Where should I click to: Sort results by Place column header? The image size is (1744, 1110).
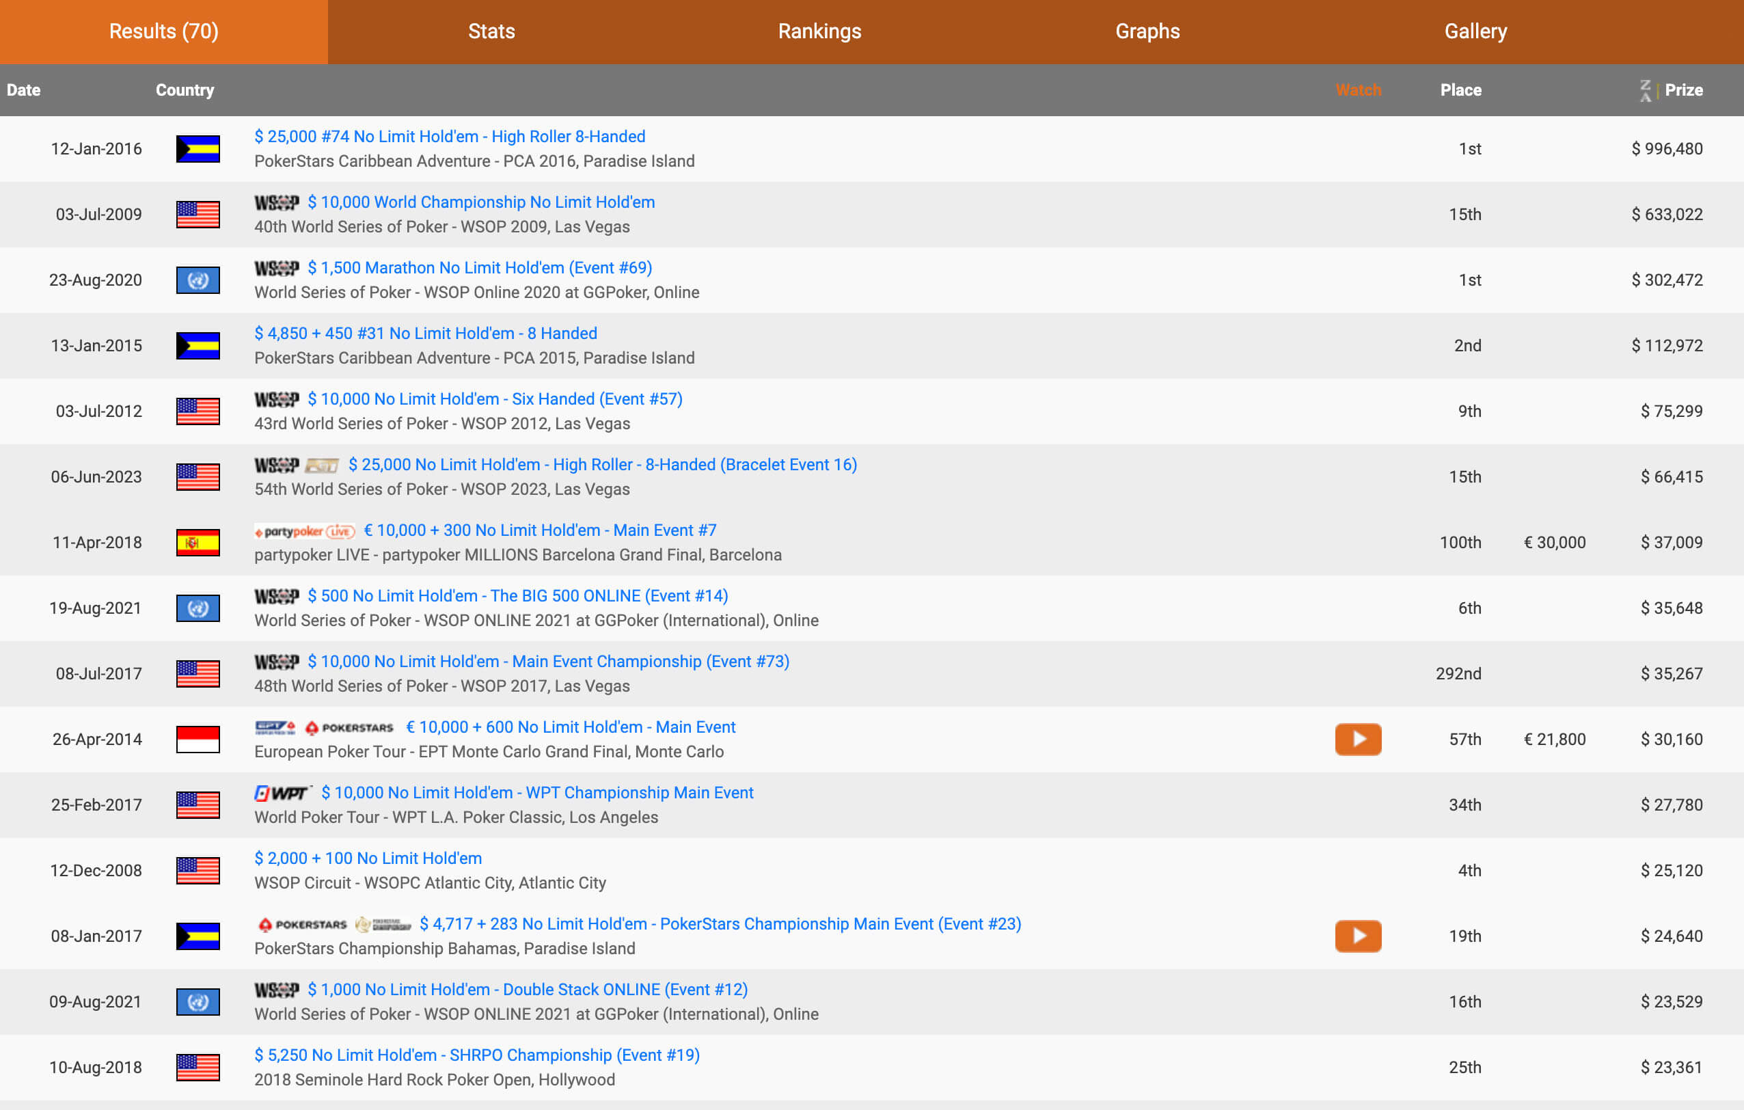(1460, 91)
